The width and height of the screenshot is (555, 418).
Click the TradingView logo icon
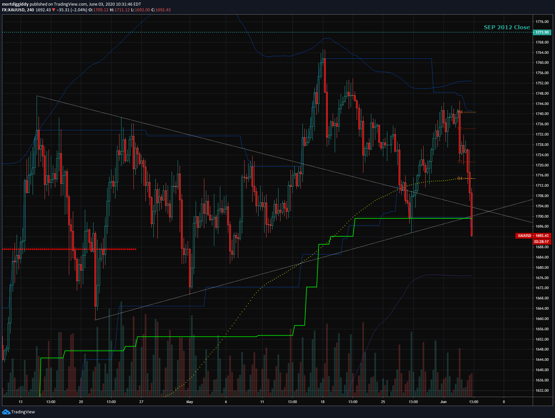6,412
